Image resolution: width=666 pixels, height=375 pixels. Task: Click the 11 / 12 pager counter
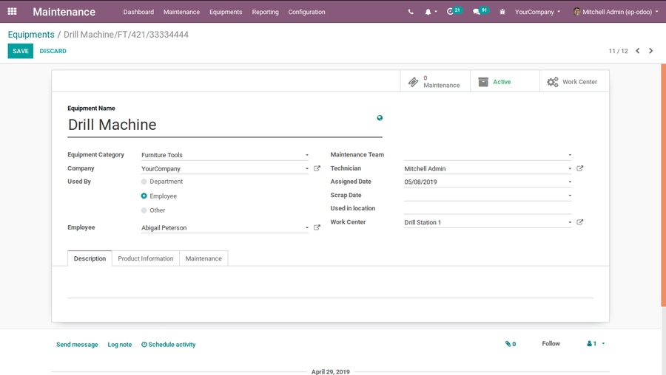(x=618, y=51)
